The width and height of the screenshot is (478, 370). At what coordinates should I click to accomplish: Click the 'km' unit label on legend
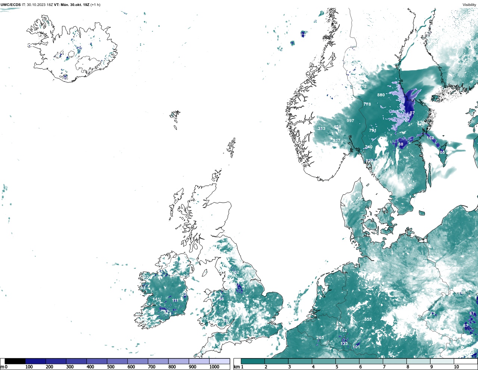236,367
